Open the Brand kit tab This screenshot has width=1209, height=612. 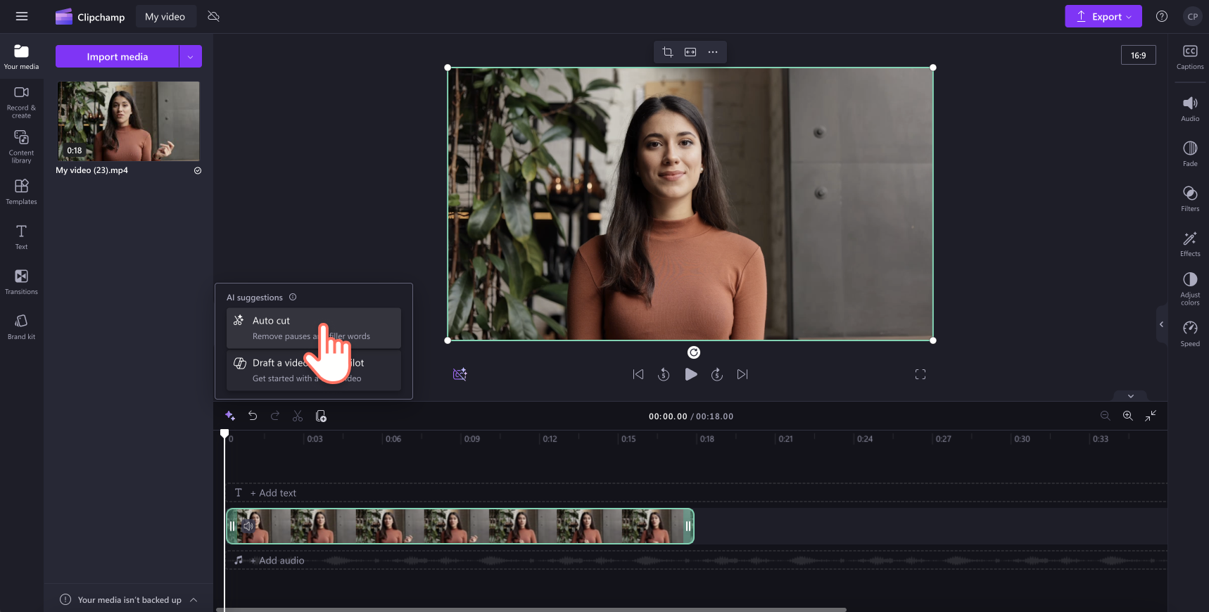pos(22,327)
